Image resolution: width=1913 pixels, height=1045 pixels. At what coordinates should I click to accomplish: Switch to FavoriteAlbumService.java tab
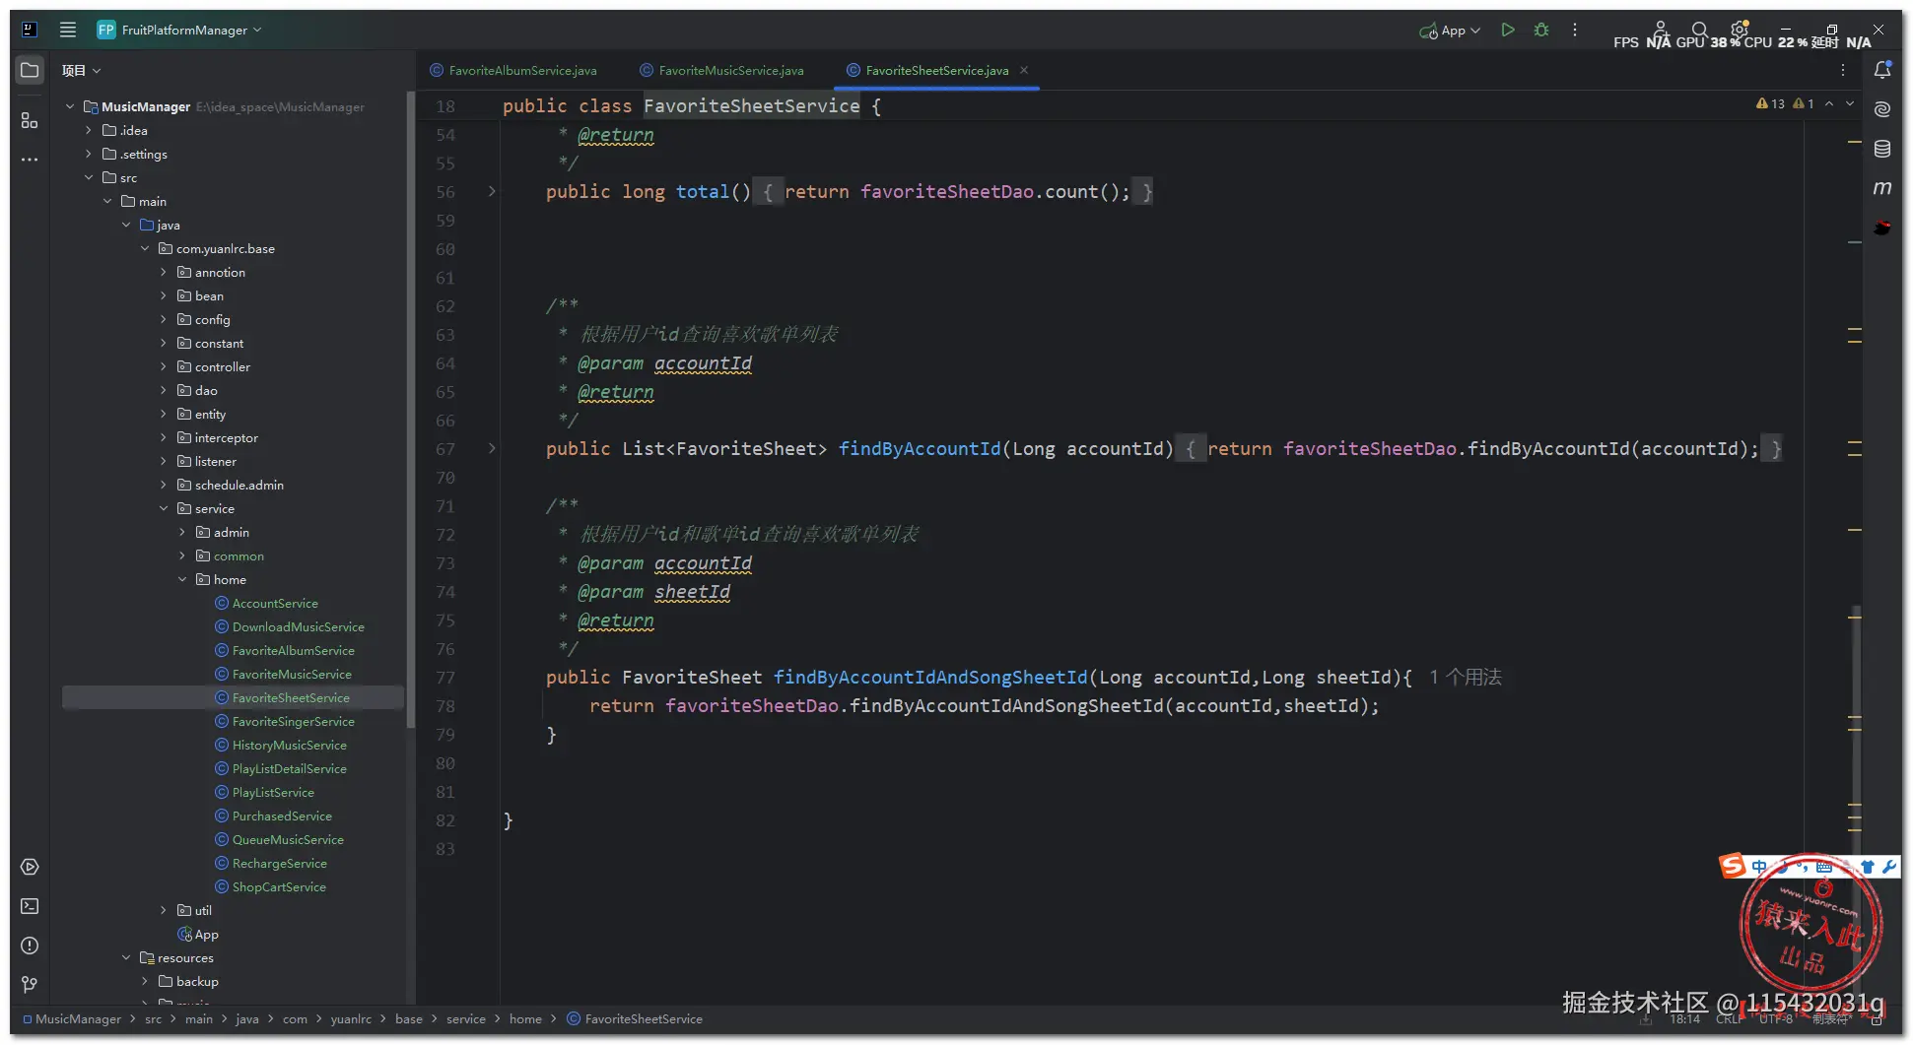click(513, 70)
